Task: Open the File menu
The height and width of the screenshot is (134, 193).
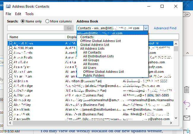Action: (x=8, y=14)
